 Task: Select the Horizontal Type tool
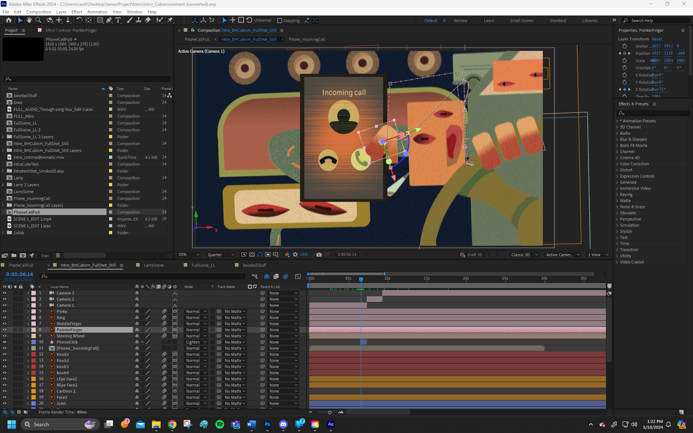pos(118,20)
